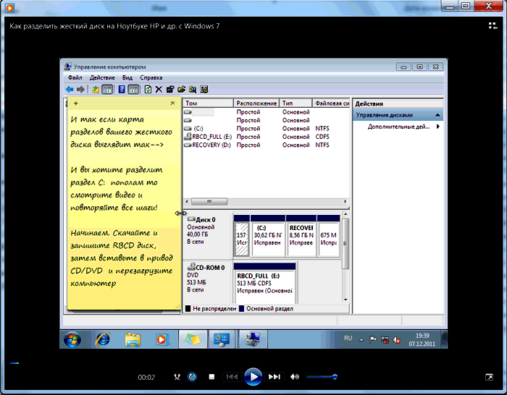
Task: Mute the player volume
Action: tap(295, 377)
